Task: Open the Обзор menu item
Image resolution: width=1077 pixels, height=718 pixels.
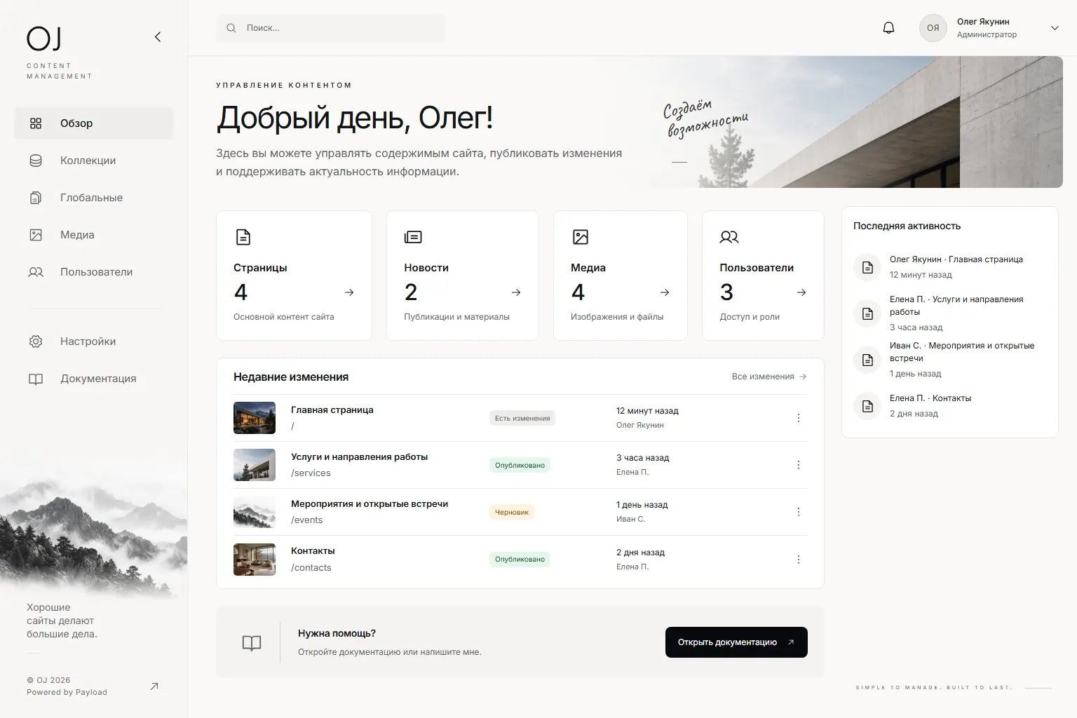Action: point(93,123)
